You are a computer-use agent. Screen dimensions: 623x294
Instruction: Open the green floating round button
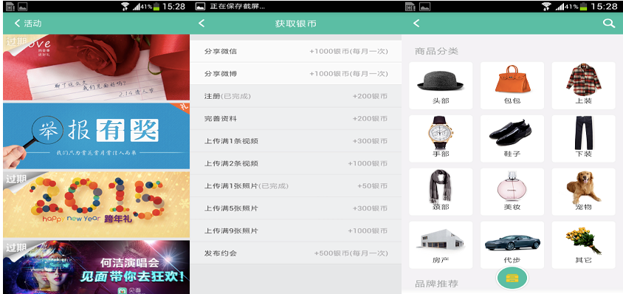[x=512, y=278]
